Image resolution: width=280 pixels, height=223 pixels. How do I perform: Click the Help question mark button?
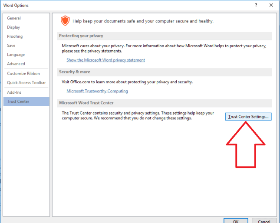pos(257,5)
